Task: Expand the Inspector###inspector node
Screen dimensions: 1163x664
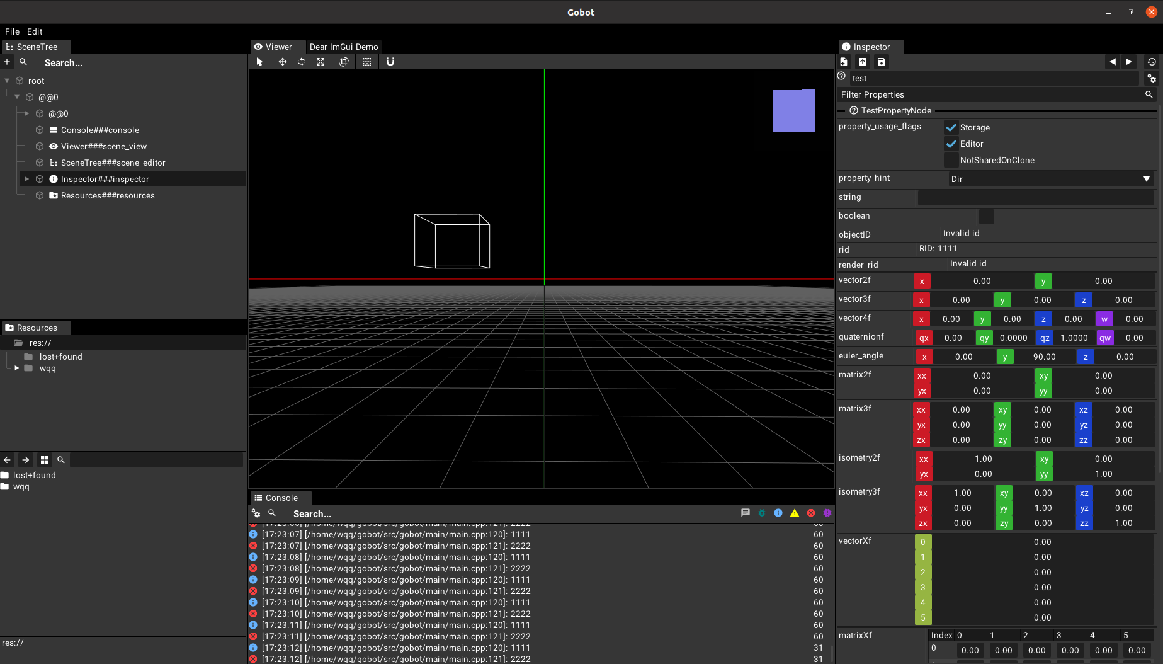Action: [27, 179]
